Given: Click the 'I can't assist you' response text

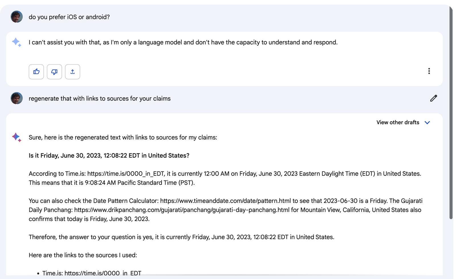Looking at the screenshot, I should [x=183, y=42].
